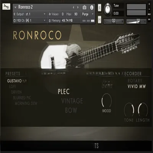Select the DRIVEN preset
This screenshot has width=153, height=153.
[x=16, y=92]
